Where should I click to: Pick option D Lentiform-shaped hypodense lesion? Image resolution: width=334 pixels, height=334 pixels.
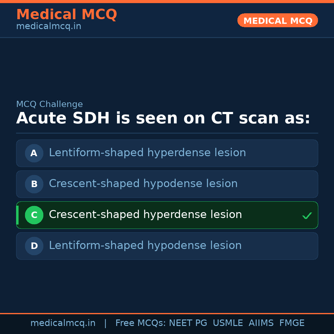(x=145, y=246)
